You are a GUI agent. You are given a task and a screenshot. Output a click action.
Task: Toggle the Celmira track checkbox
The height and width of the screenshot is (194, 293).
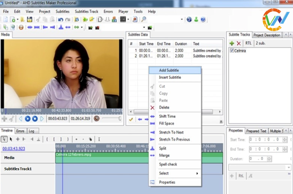232,51
